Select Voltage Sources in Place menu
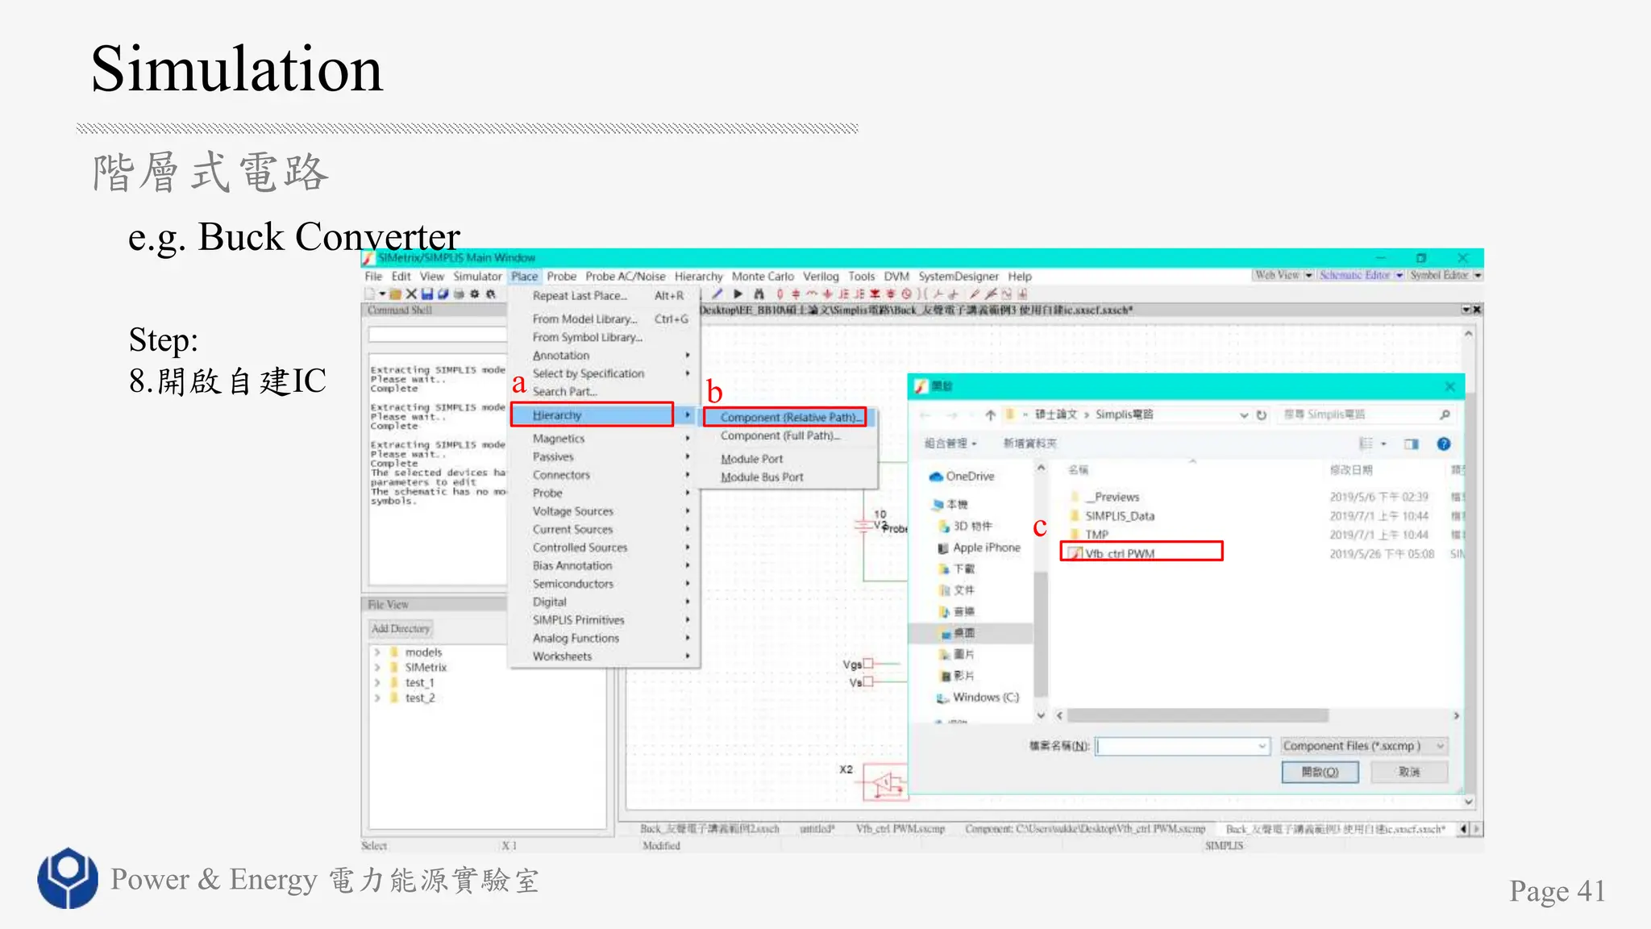Image resolution: width=1651 pixels, height=929 pixels. 572,511
